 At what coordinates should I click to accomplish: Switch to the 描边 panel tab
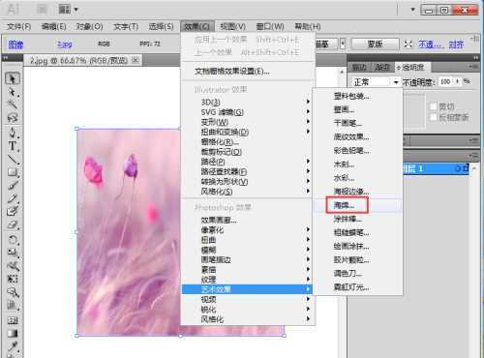359,67
